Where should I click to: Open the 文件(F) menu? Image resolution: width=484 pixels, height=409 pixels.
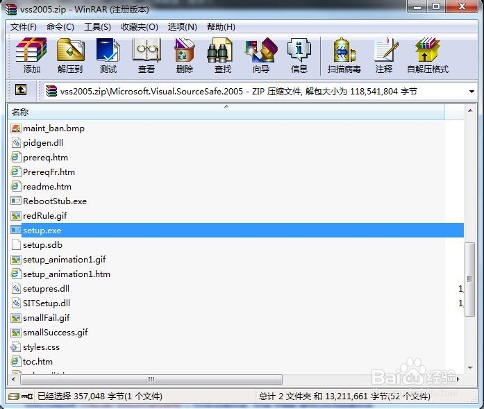(24, 27)
